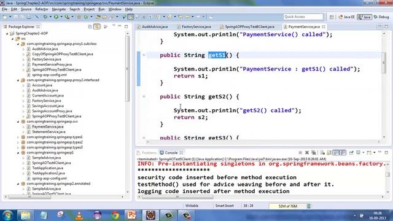Click the Back navigation arrow
Screen dimensions: 393x221
click(x=187, y=17)
